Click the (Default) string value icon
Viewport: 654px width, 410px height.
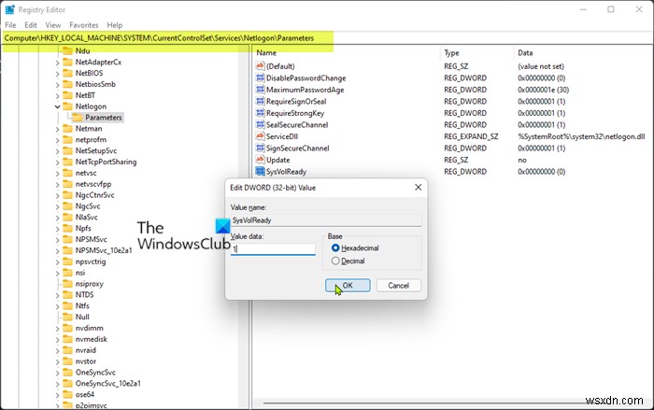[260, 66]
